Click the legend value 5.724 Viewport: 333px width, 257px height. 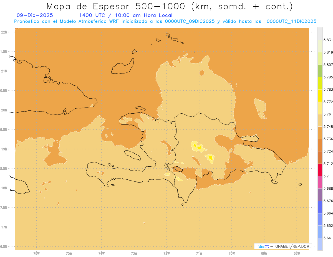click(328, 151)
